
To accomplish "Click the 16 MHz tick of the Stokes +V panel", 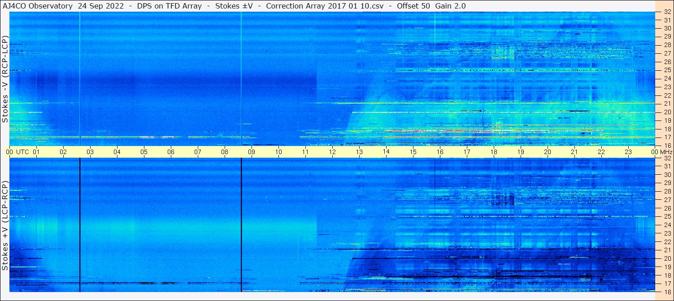I will click(667, 292).
